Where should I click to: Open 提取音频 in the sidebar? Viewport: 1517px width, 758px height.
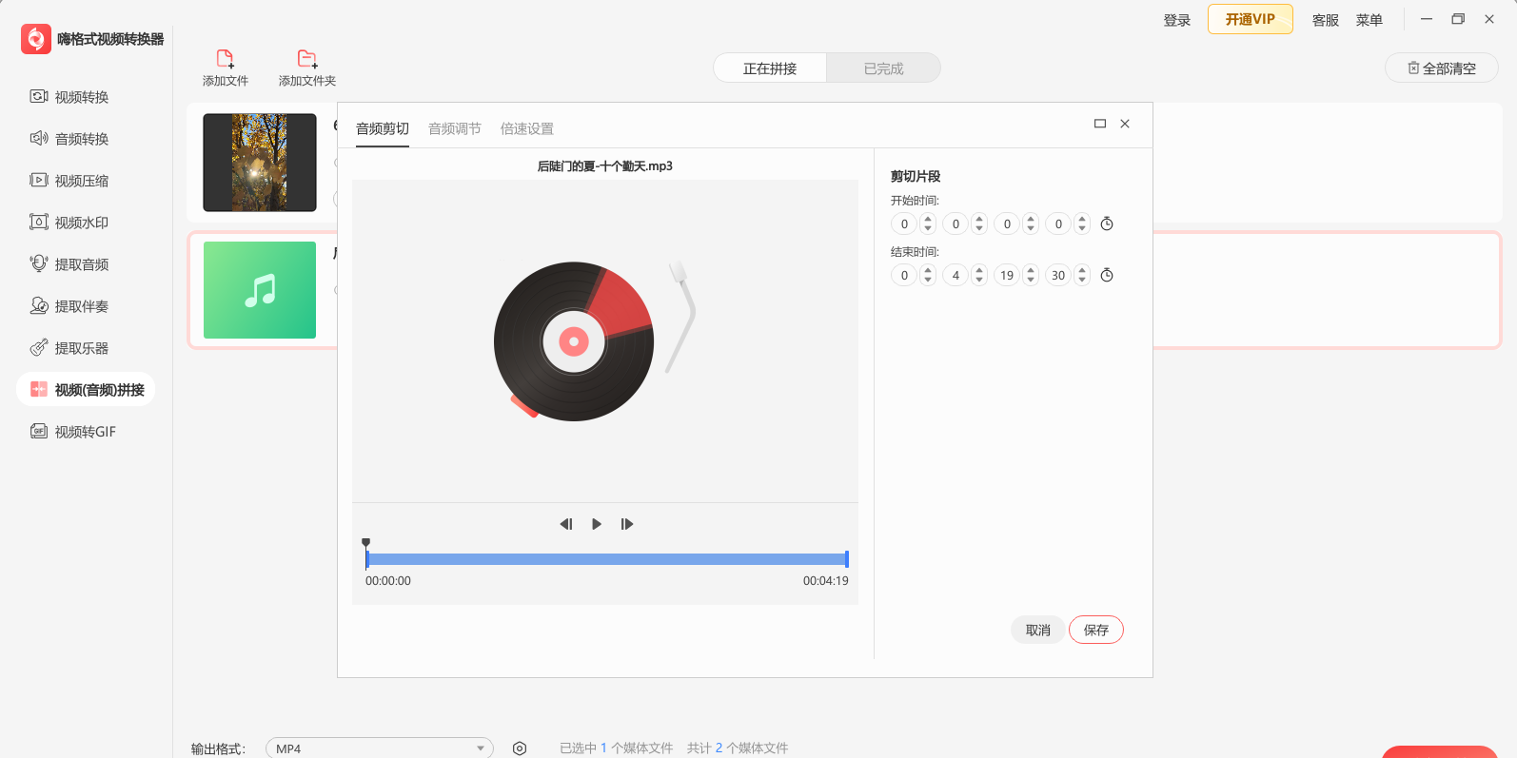coord(82,264)
